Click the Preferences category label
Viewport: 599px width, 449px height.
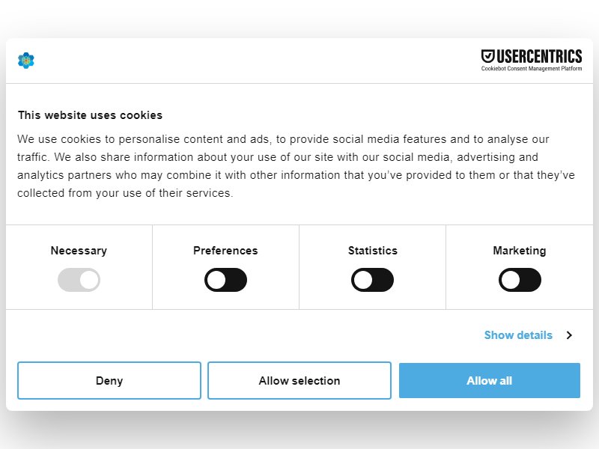(x=225, y=251)
